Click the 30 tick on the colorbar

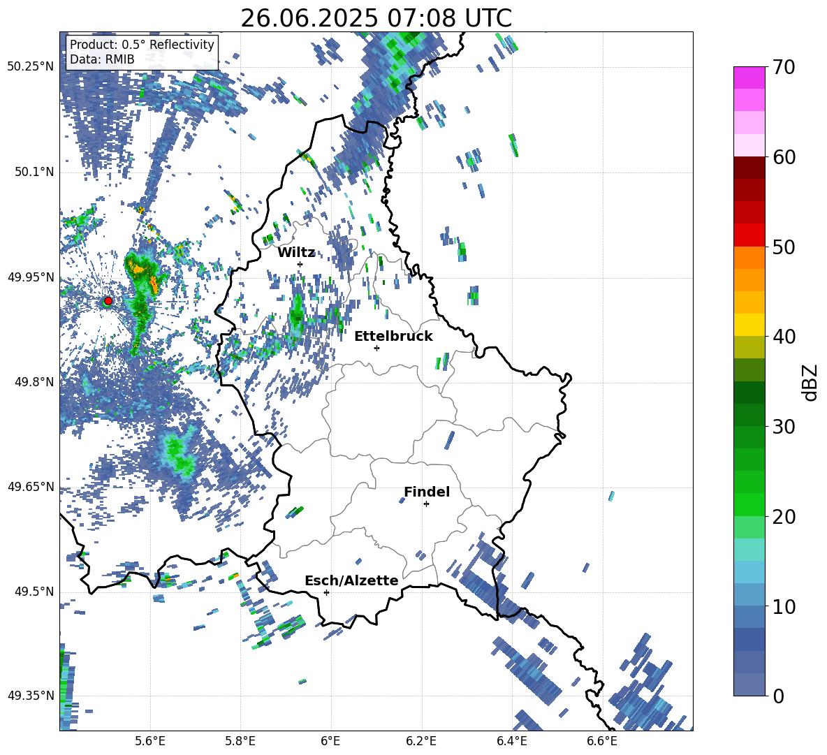coord(784,427)
